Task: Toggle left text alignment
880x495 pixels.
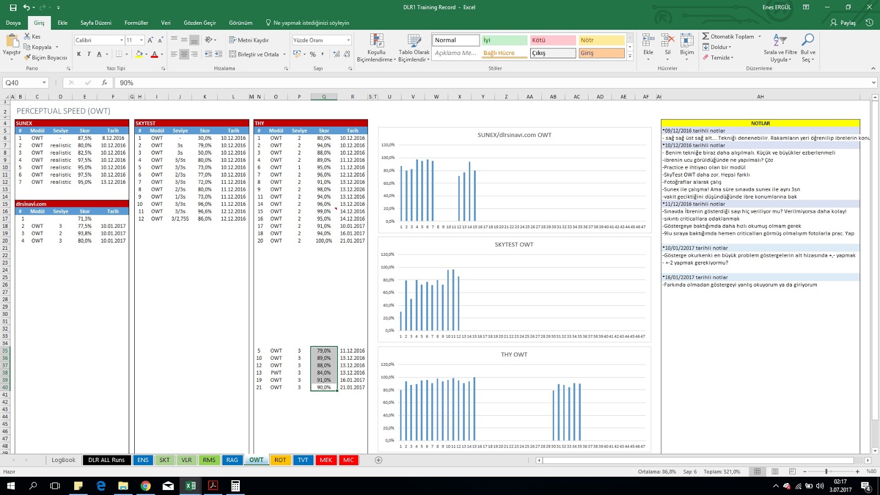Action: (x=174, y=54)
